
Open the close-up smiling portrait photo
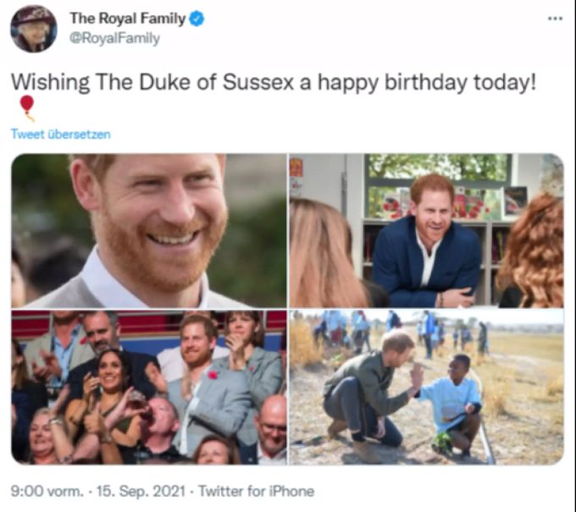149,230
